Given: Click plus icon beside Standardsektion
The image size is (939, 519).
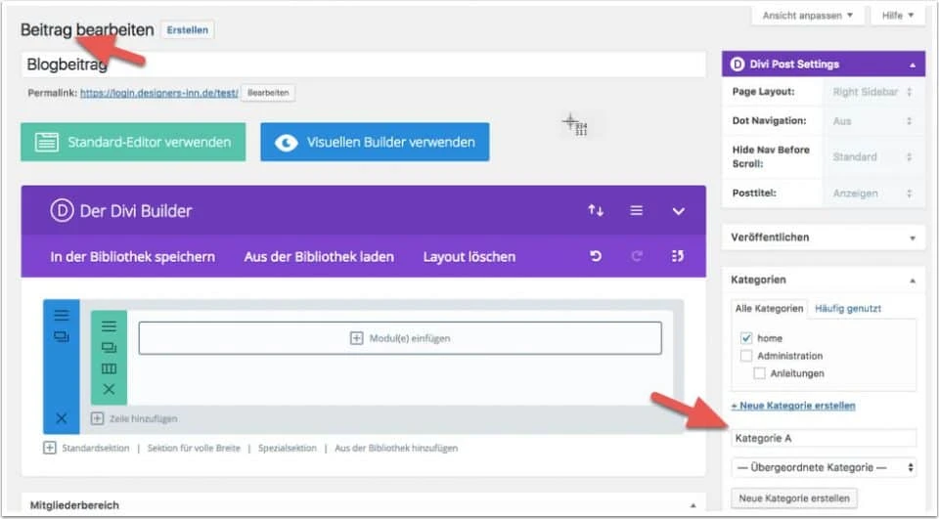Looking at the screenshot, I should tap(50, 448).
